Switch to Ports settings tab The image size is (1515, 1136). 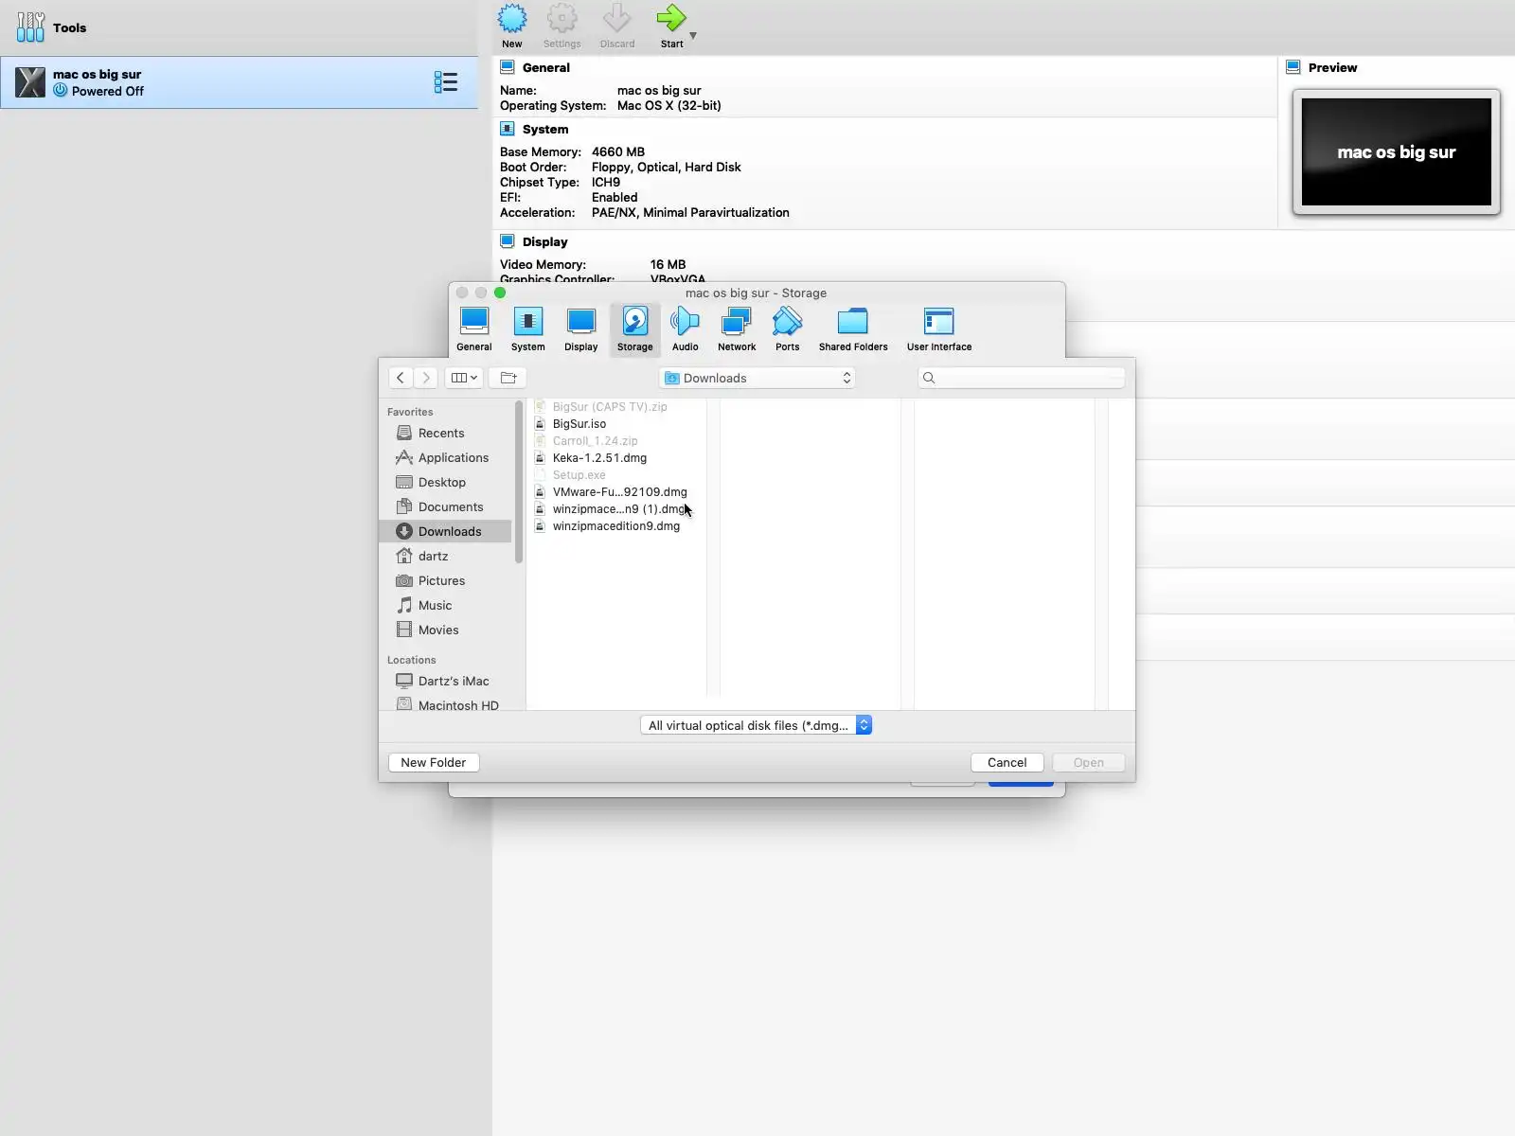point(788,329)
